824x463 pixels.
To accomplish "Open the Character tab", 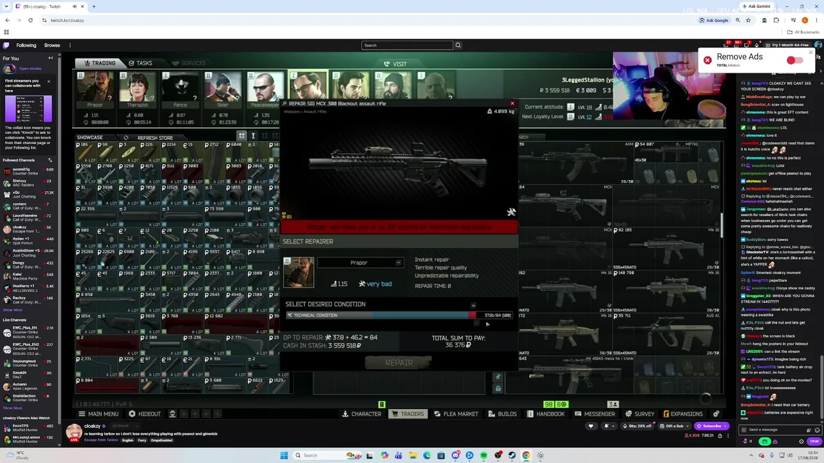I will [362, 414].
